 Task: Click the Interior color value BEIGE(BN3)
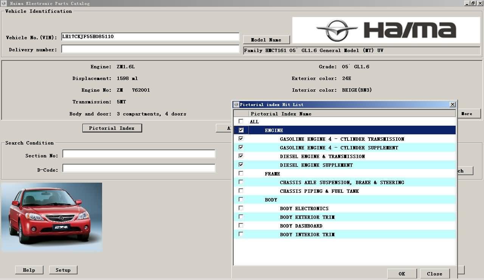pyautogui.click(x=357, y=90)
